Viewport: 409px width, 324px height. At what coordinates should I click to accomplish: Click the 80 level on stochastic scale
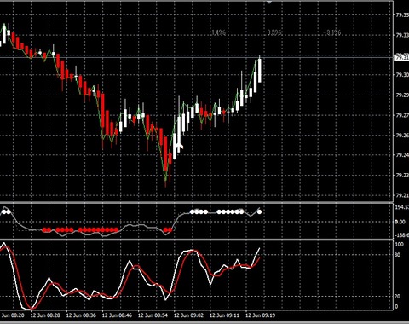click(x=398, y=255)
